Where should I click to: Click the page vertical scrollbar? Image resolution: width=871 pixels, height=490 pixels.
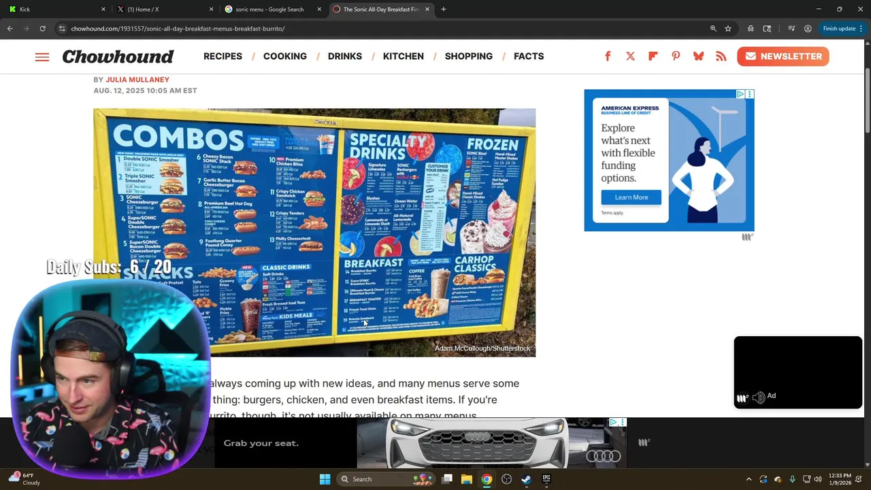tap(867, 102)
